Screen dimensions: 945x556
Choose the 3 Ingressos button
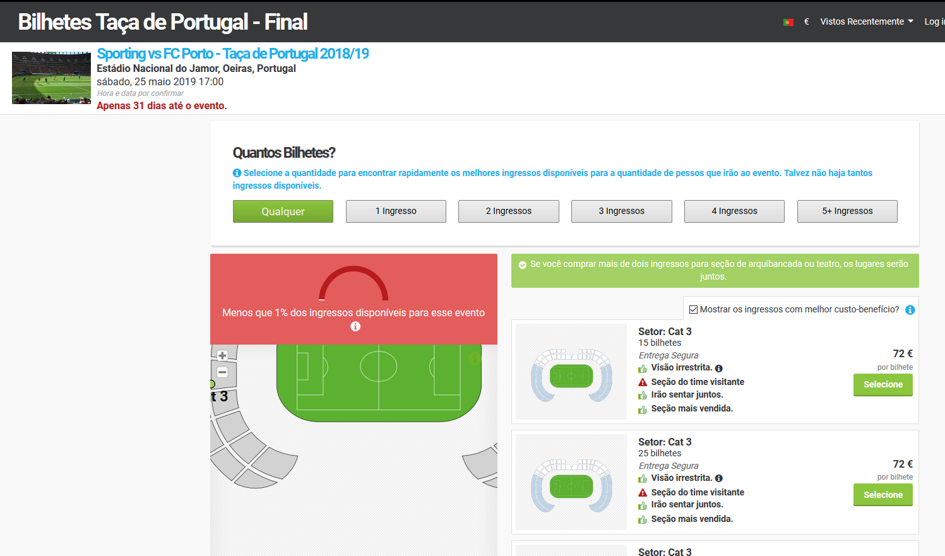click(x=622, y=211)
